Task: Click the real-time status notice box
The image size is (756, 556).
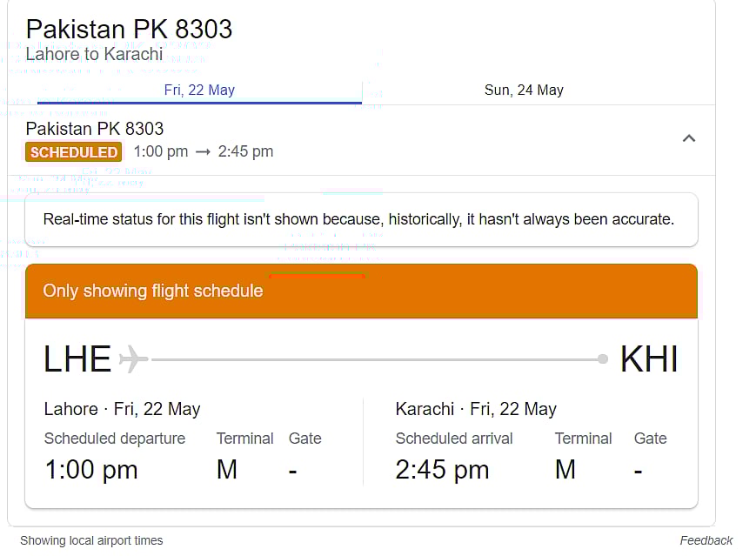Action: 362,219
